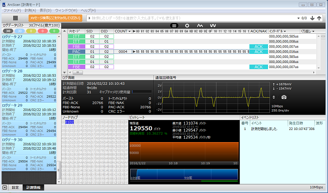Switch to the 計測情報 tab
The height and width of the screenshot is (193, 328).
coord(33,187)
